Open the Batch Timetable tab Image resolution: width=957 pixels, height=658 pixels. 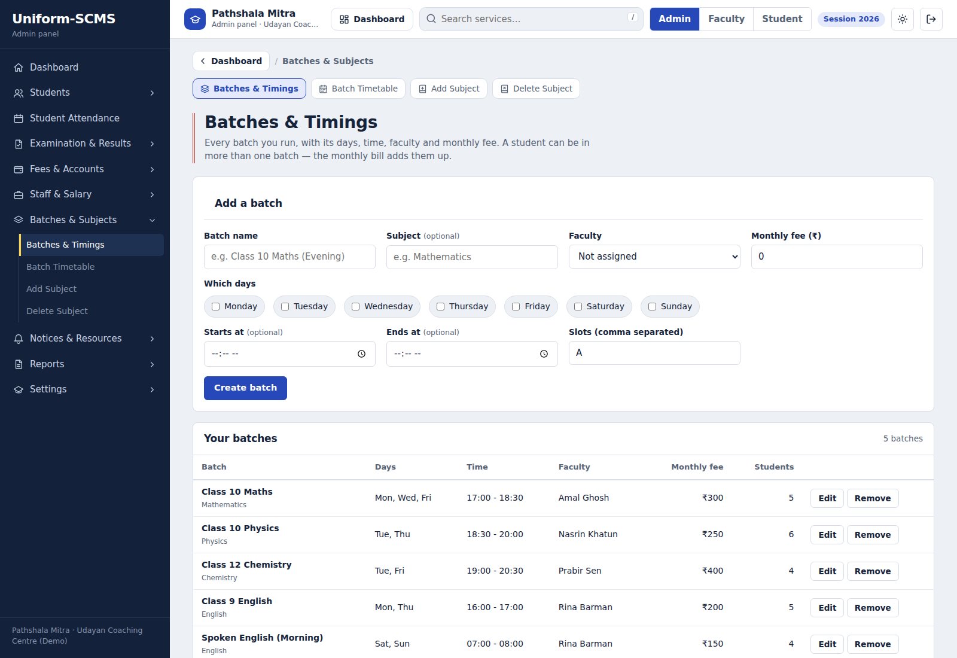[x=358, y=89]
